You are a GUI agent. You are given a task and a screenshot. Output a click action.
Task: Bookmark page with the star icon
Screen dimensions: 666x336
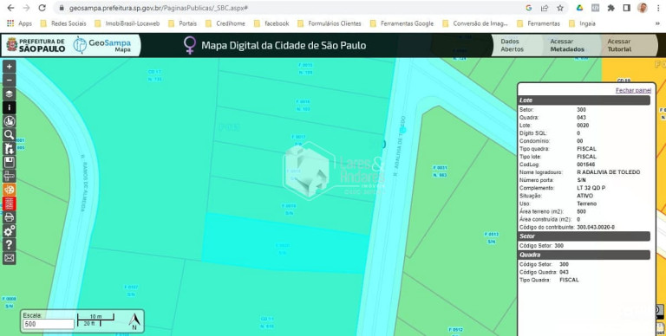(x=560, y=8)
